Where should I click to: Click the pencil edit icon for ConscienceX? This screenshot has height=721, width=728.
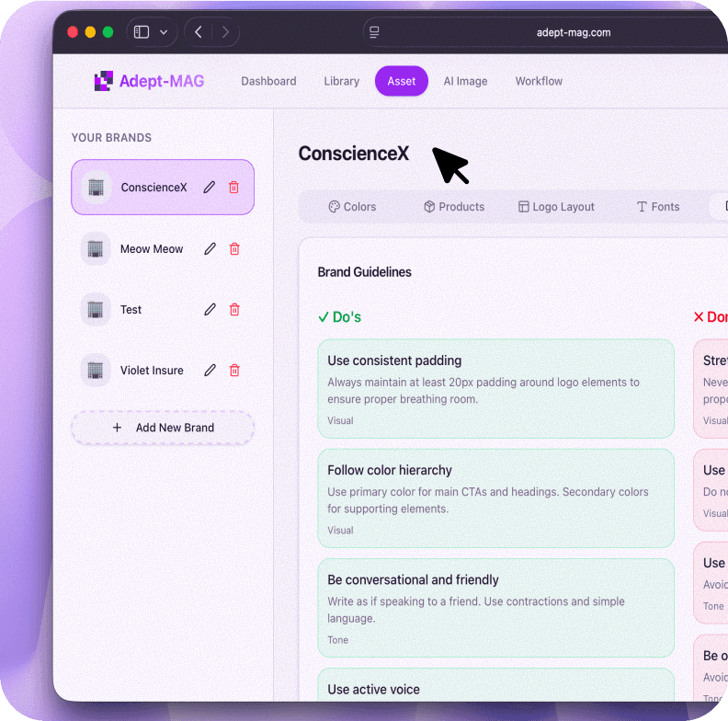click(210, 188)
